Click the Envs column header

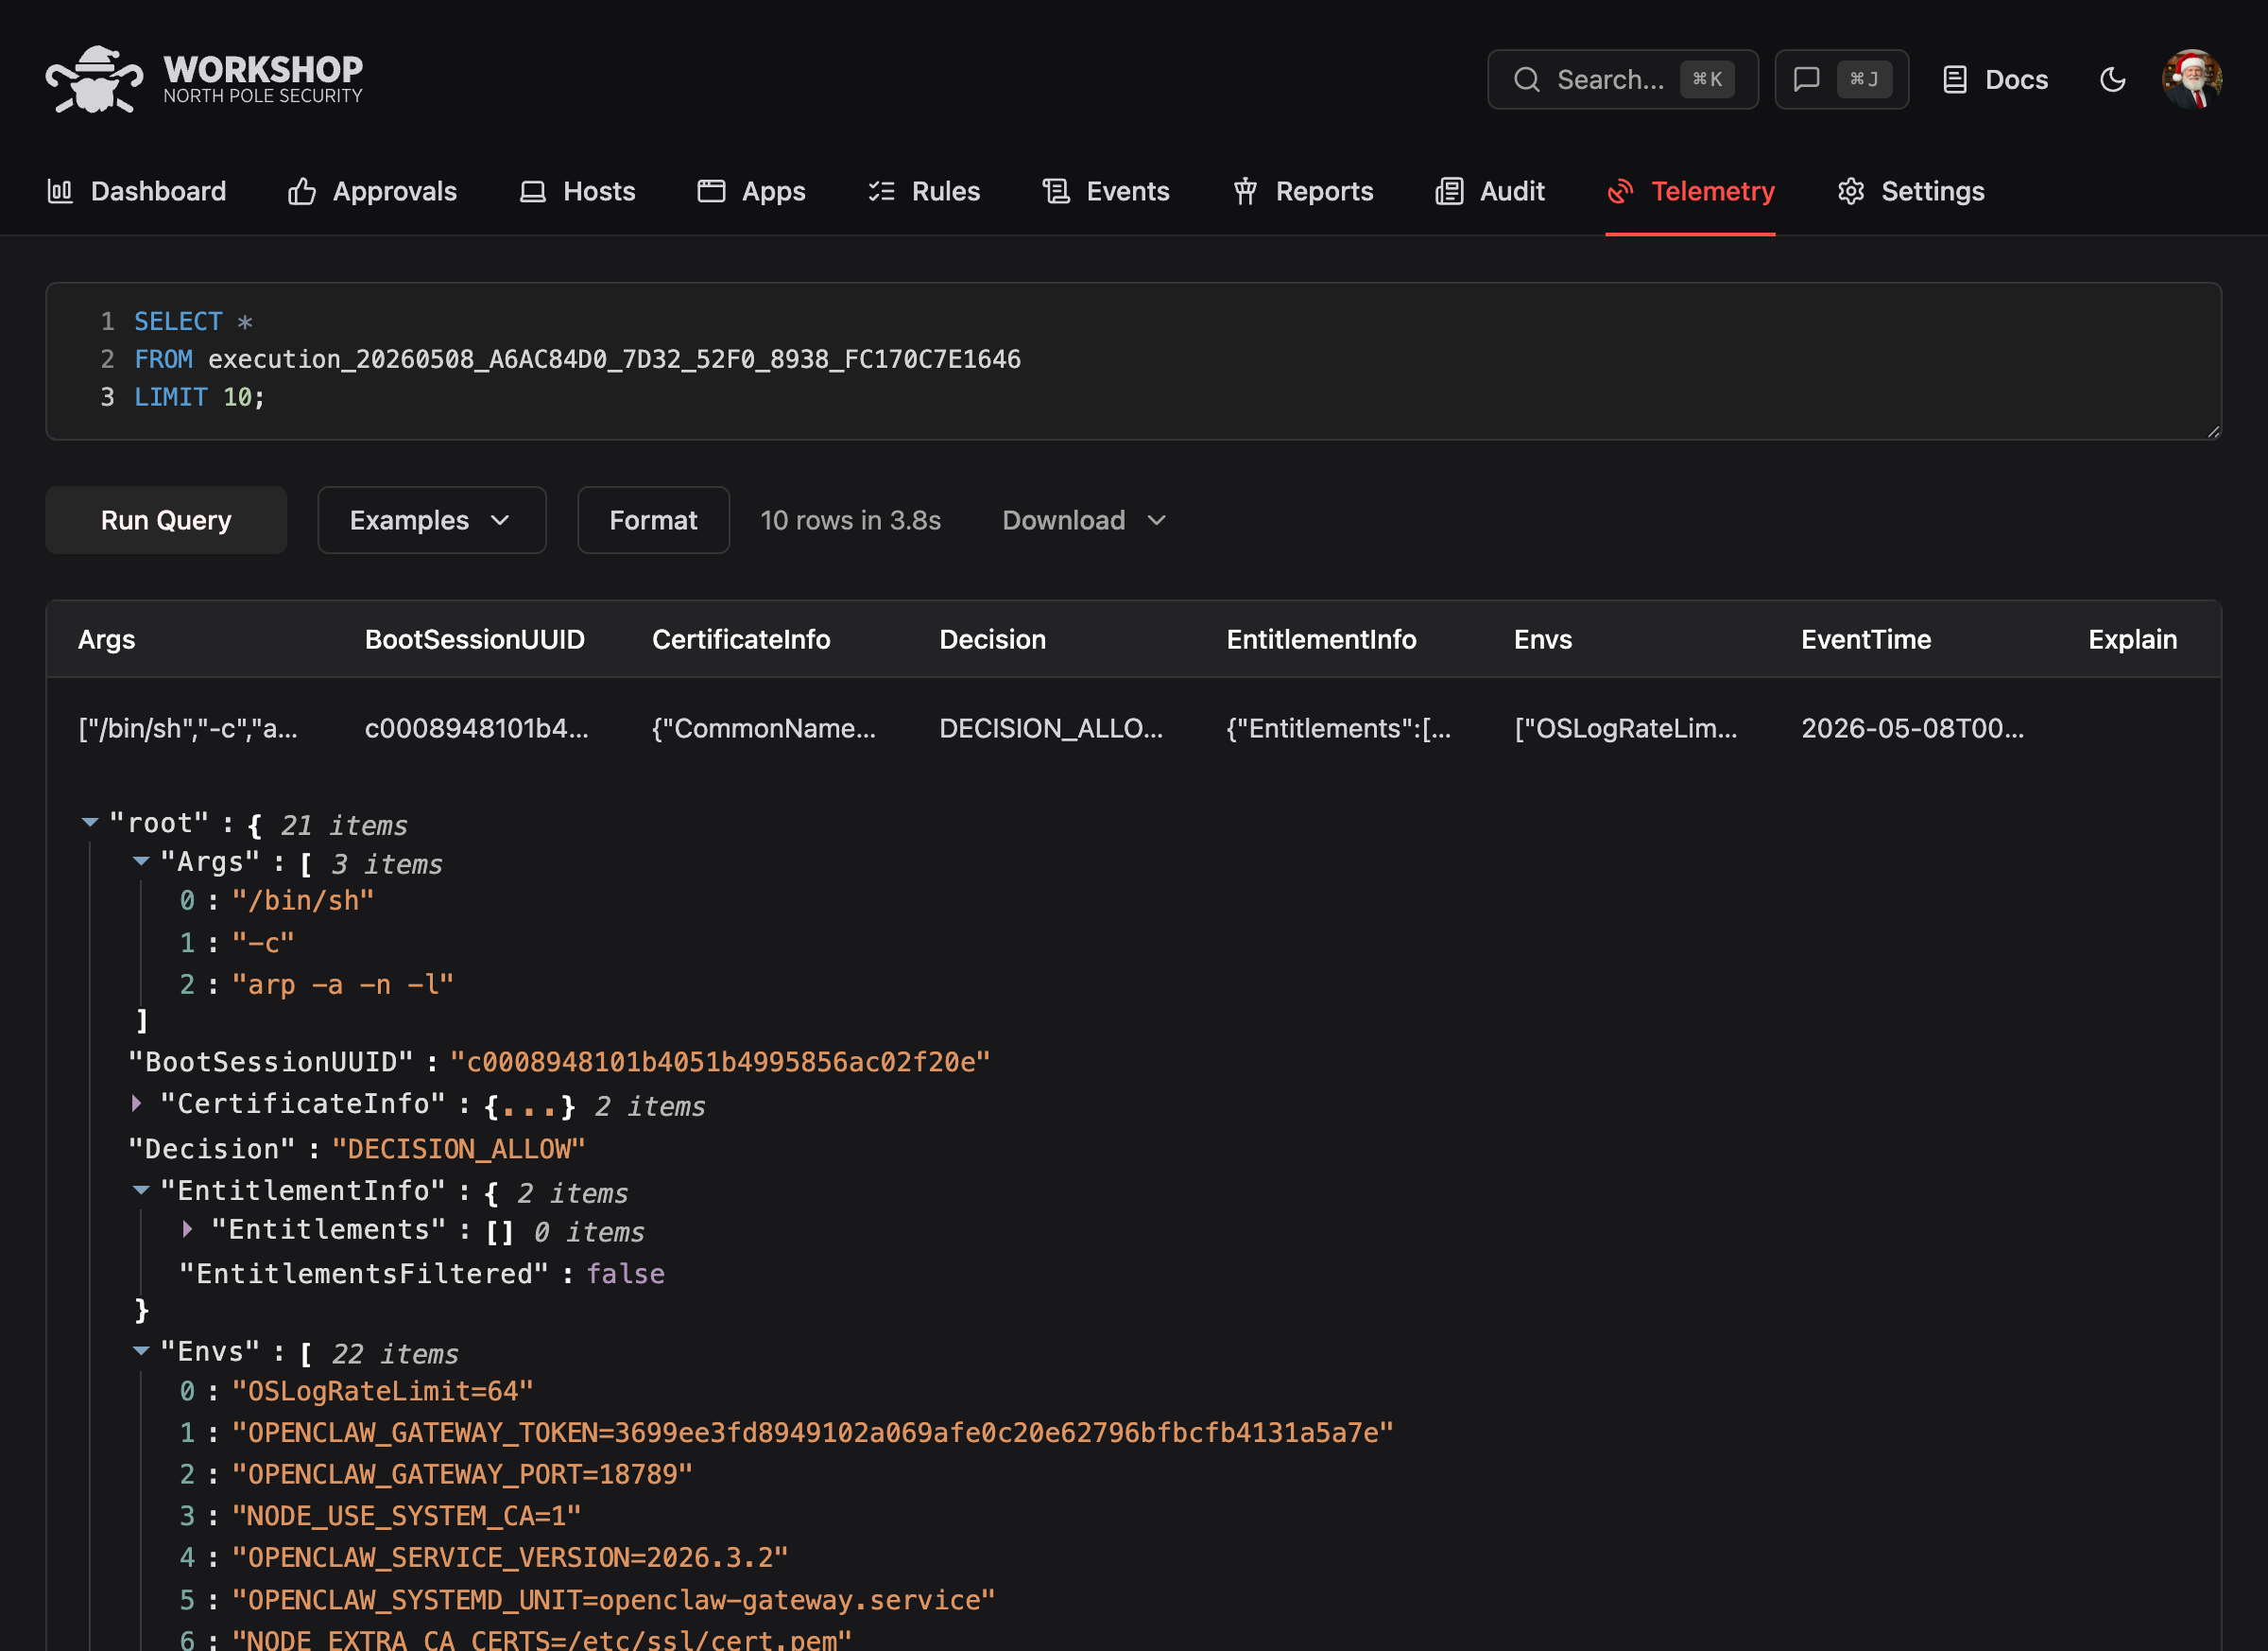[1542, 638]
